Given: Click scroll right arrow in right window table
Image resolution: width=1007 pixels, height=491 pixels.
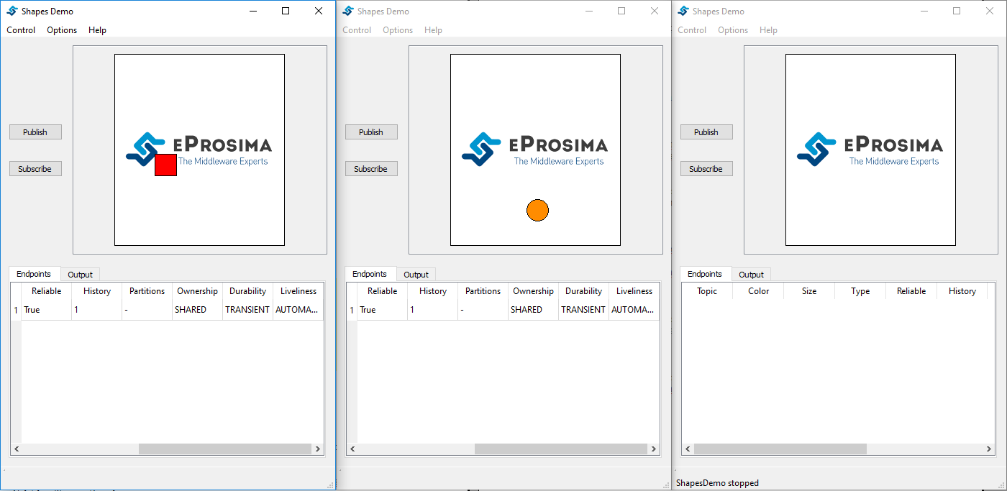Looking at the screenshot, I should [988, 449].
